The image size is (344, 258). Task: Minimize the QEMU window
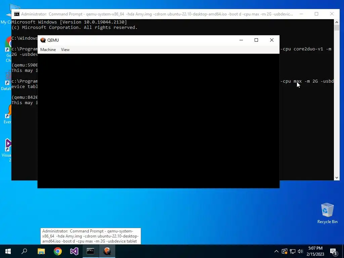point(241,40)
